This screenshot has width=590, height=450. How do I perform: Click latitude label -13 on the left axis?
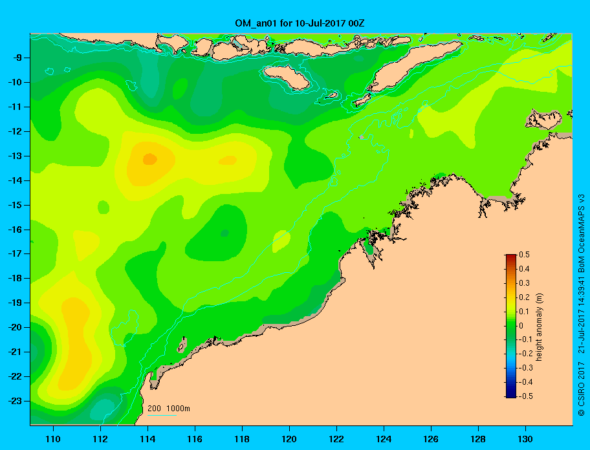tap(16, 156)
